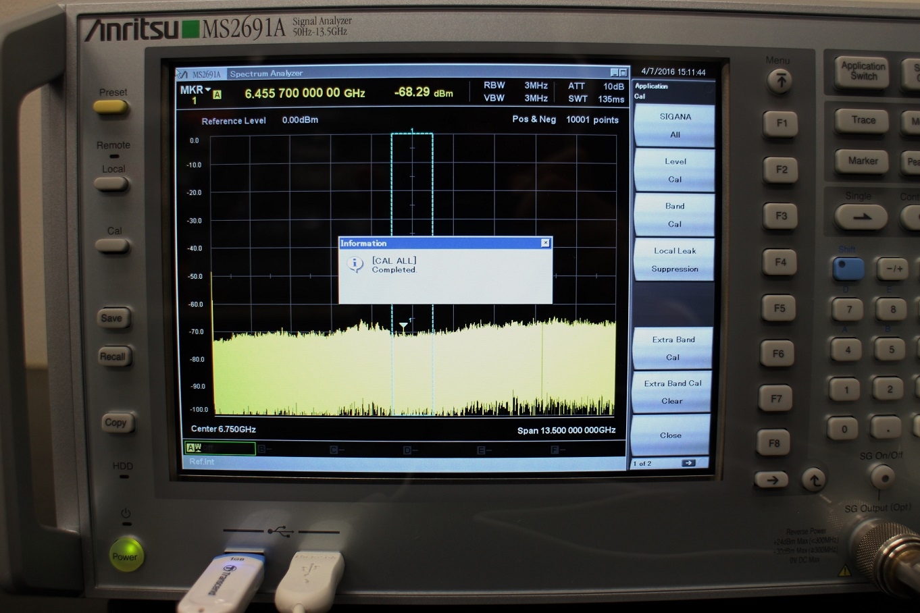This screenshot has height=613, width=920.
Task: Push numeric key 0
Action: [x=844, y=429]
